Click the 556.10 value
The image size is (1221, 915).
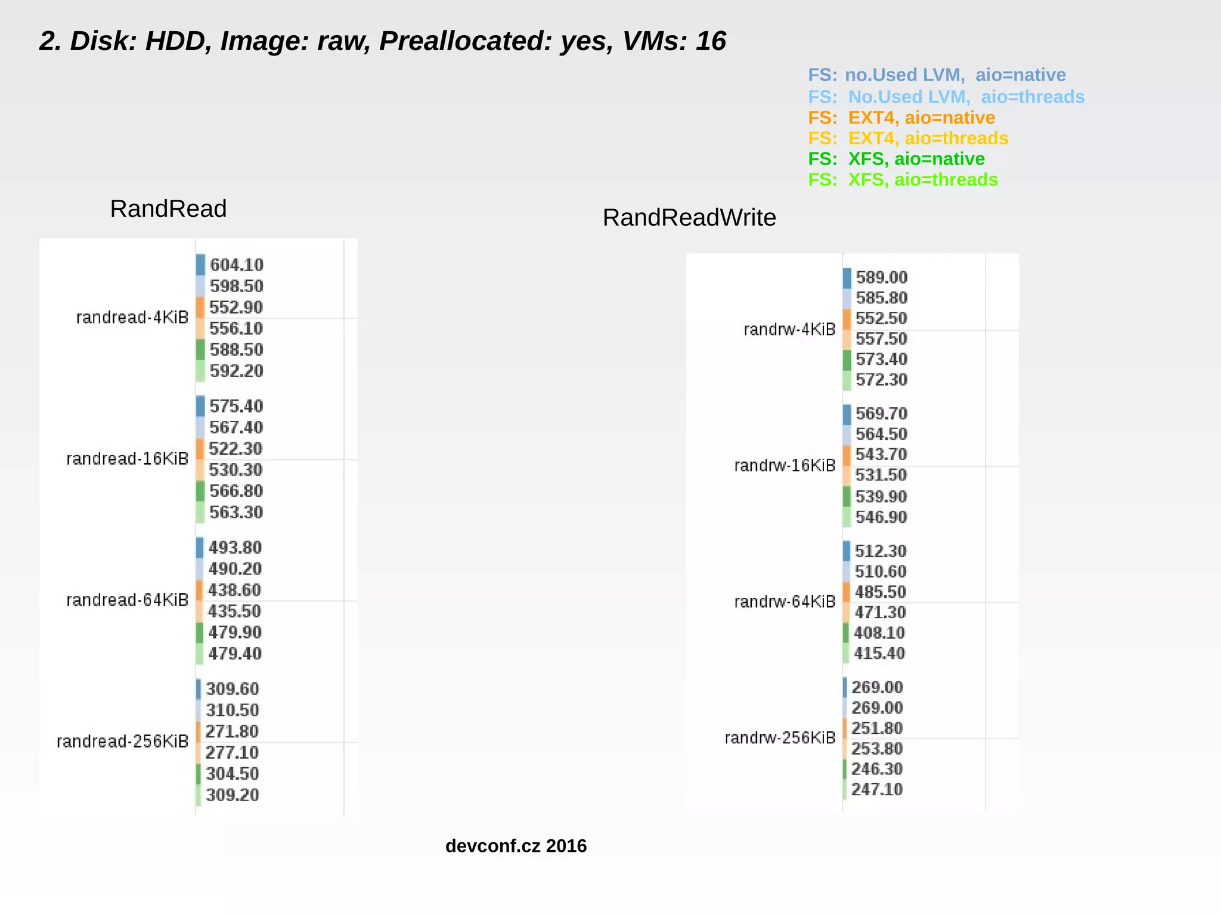click(236, 328)
